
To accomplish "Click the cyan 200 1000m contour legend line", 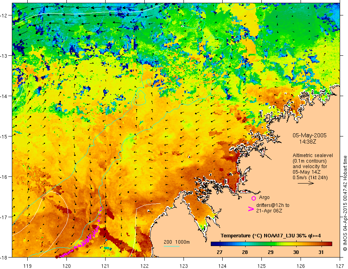I will click(172, 246).
